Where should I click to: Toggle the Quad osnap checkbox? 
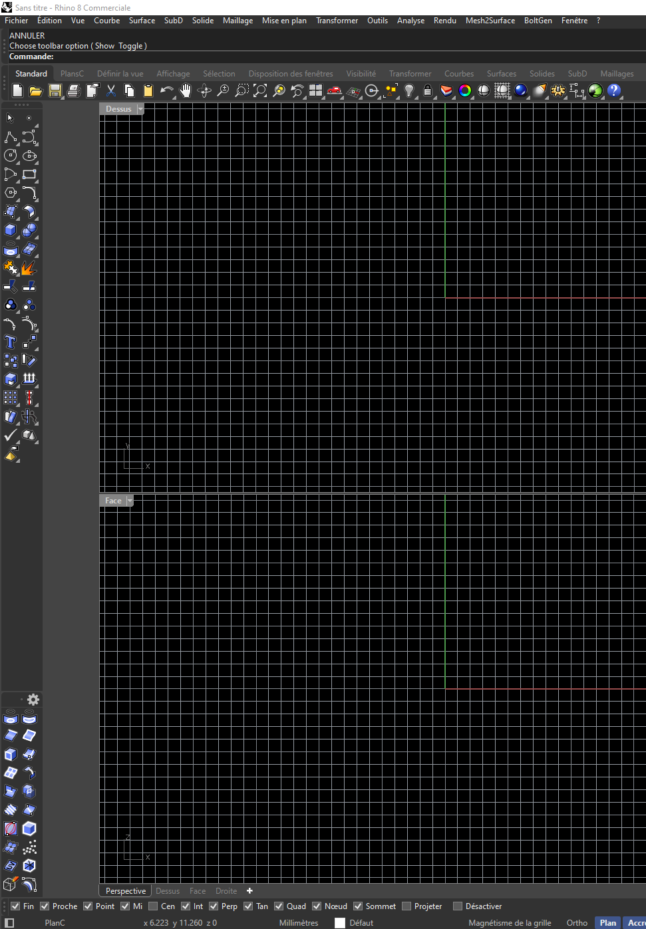tap(279, 906)
